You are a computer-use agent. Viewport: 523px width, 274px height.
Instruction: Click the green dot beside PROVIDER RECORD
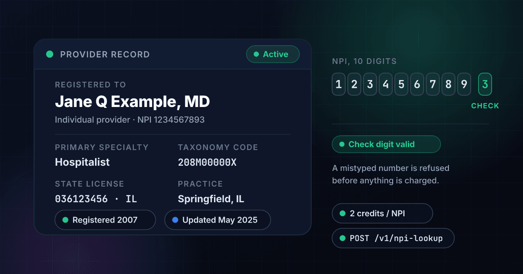(50, 54)
